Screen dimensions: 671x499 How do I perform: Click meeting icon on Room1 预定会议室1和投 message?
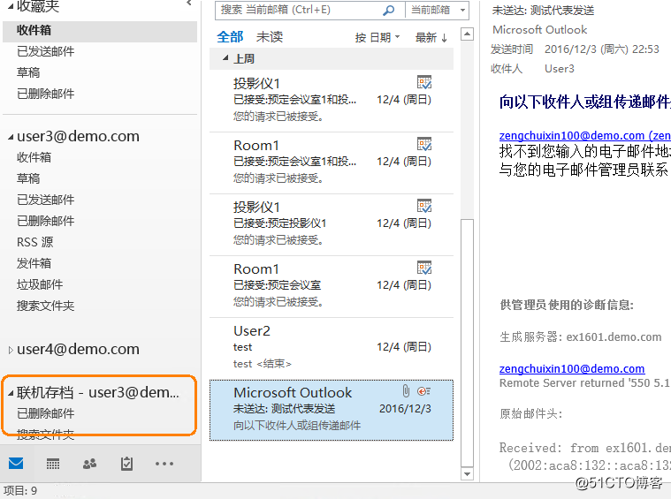point(424,144)
